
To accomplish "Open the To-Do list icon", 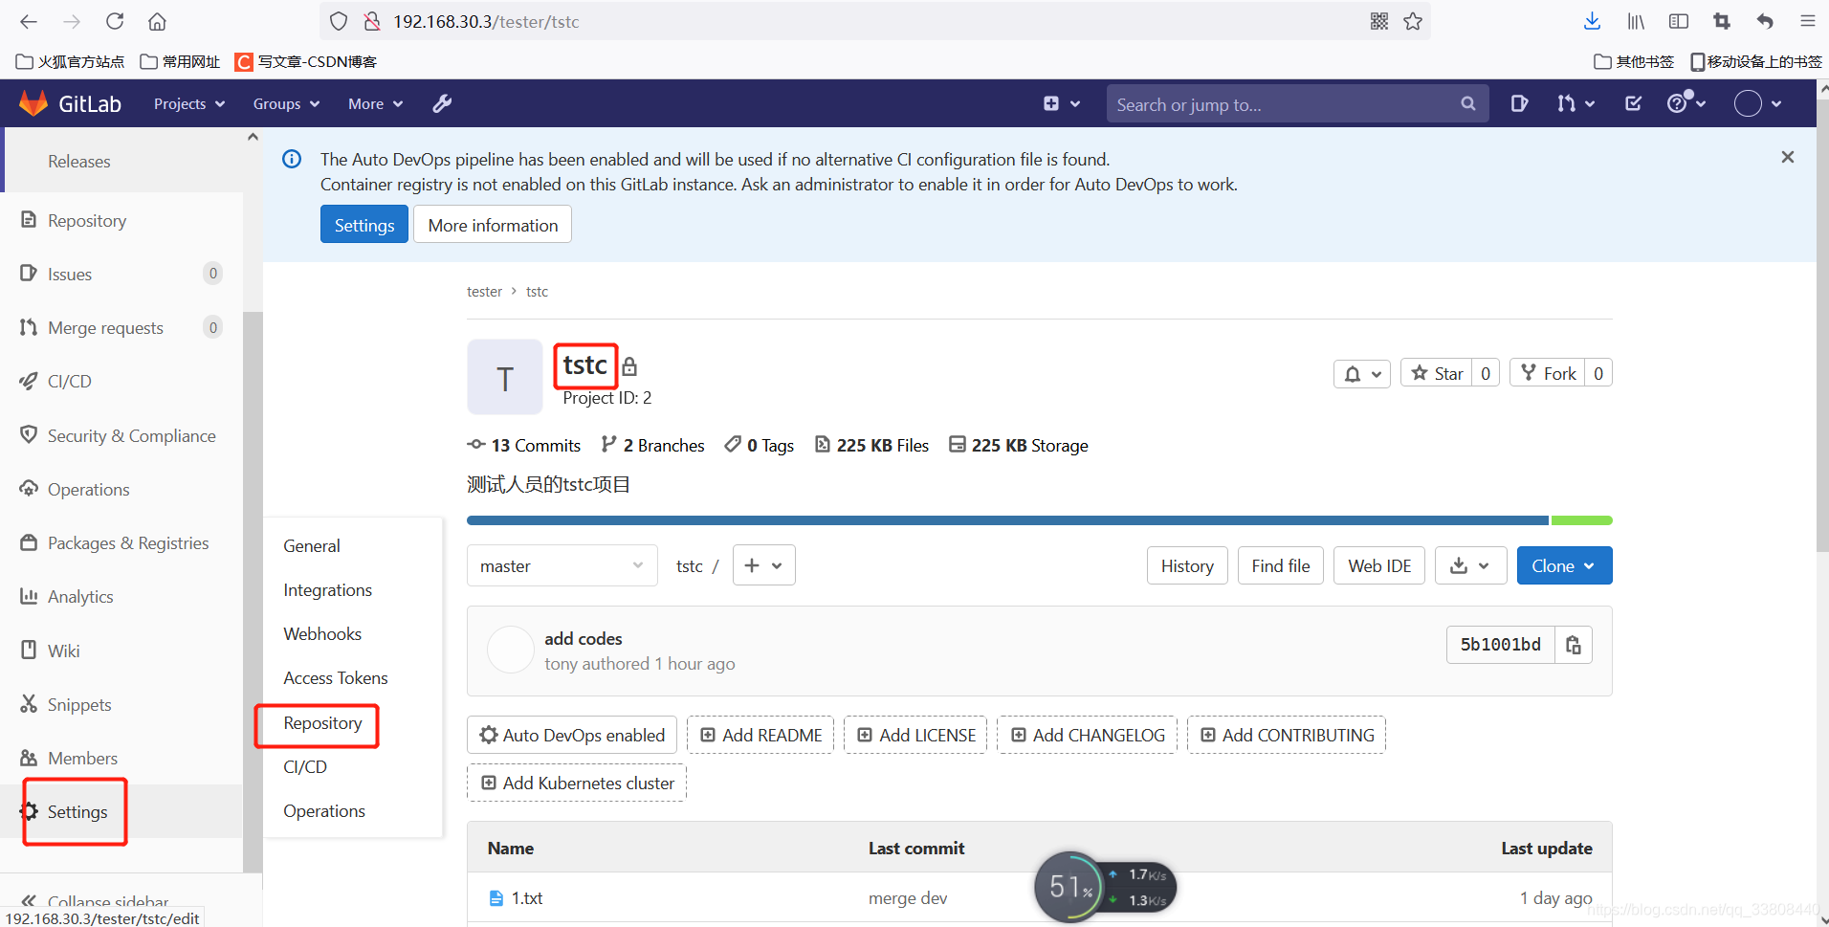I will pyautogui.click(x=1633, y=103).
